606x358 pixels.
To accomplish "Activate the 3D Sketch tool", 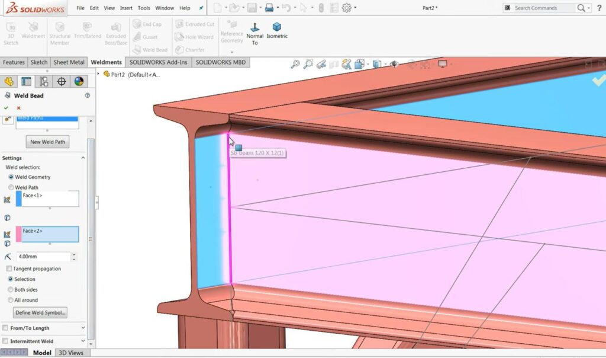I will tap(11, 31).
